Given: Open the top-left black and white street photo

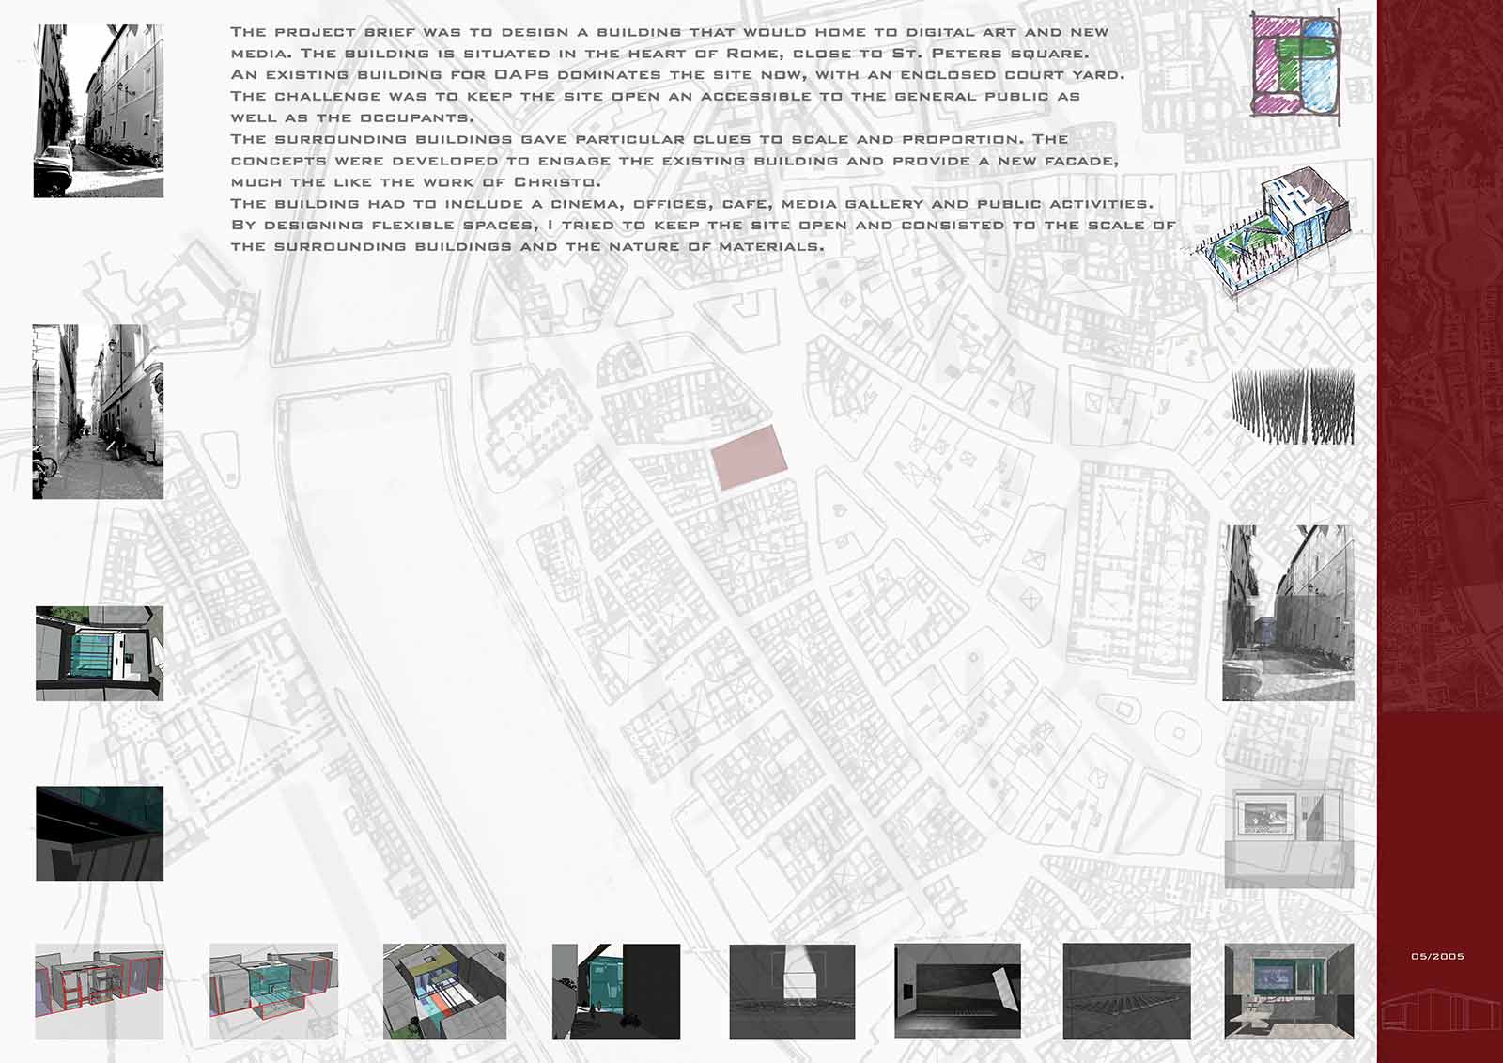Looking at the screenshot, I should (99, 111).
